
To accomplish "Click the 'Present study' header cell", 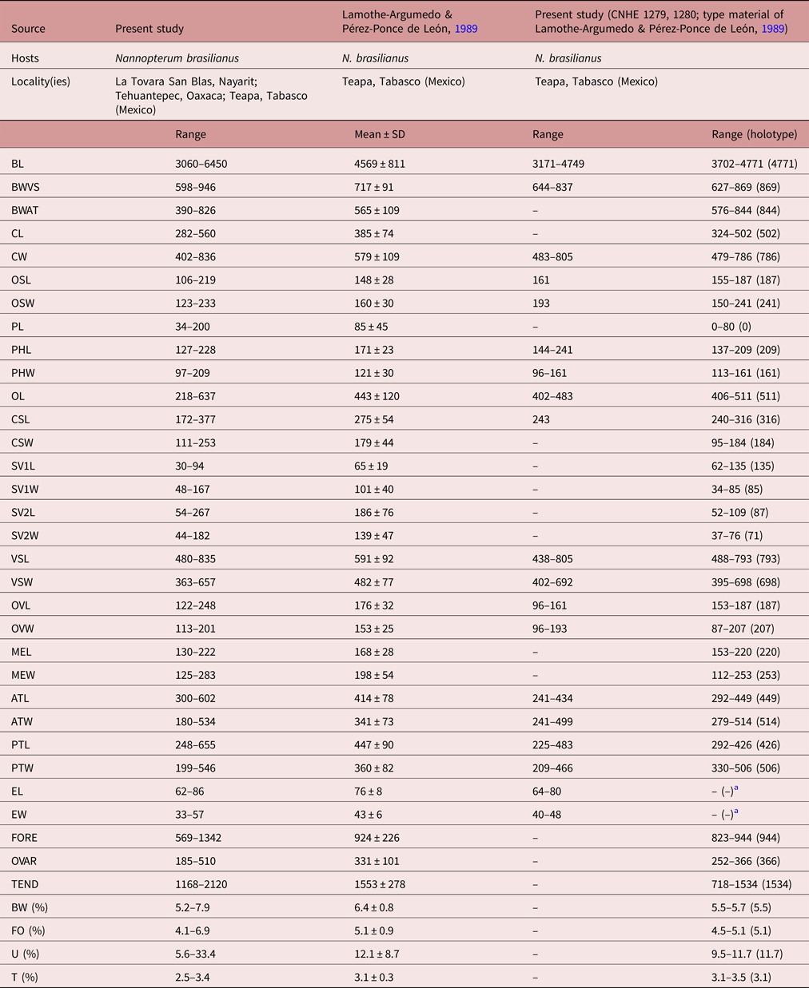I will (149, 29).
